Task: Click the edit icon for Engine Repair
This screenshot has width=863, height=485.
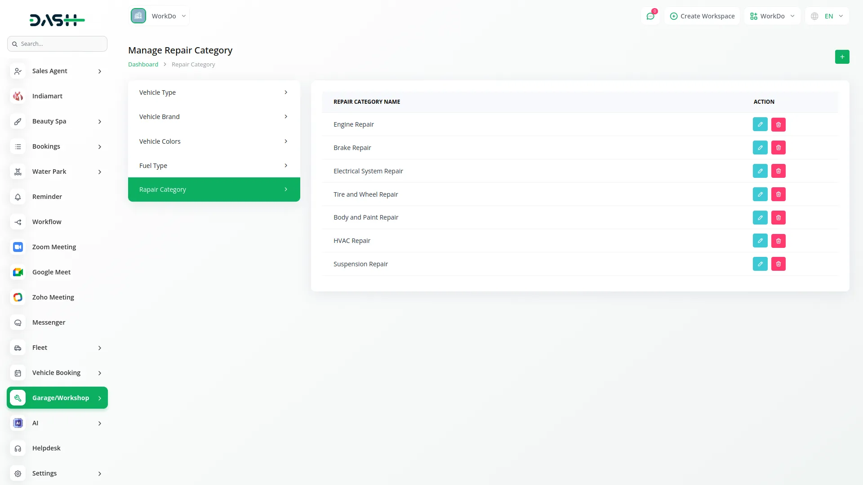Action: [760, 124]
